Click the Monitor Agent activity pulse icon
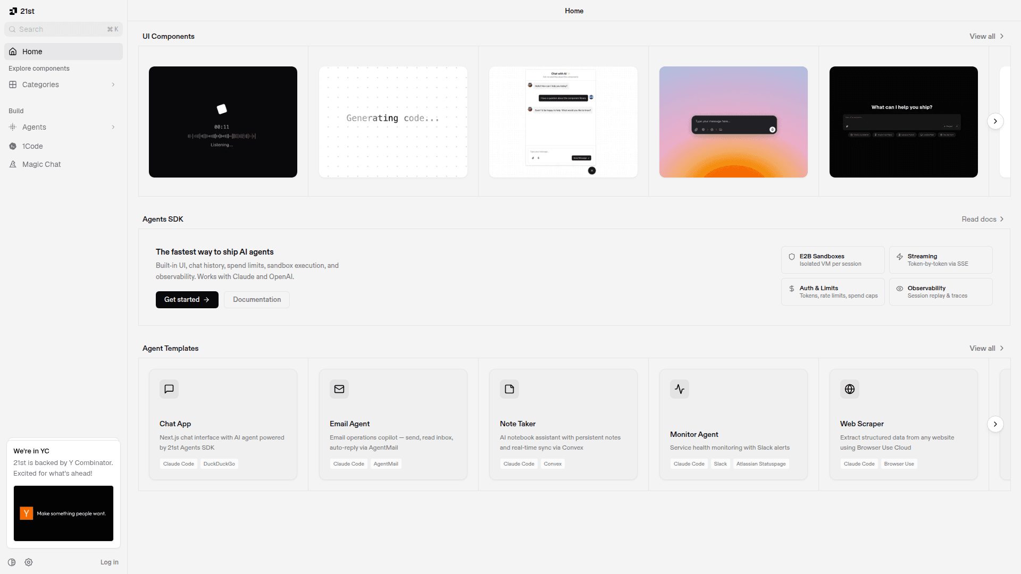 tap(680, 389)
